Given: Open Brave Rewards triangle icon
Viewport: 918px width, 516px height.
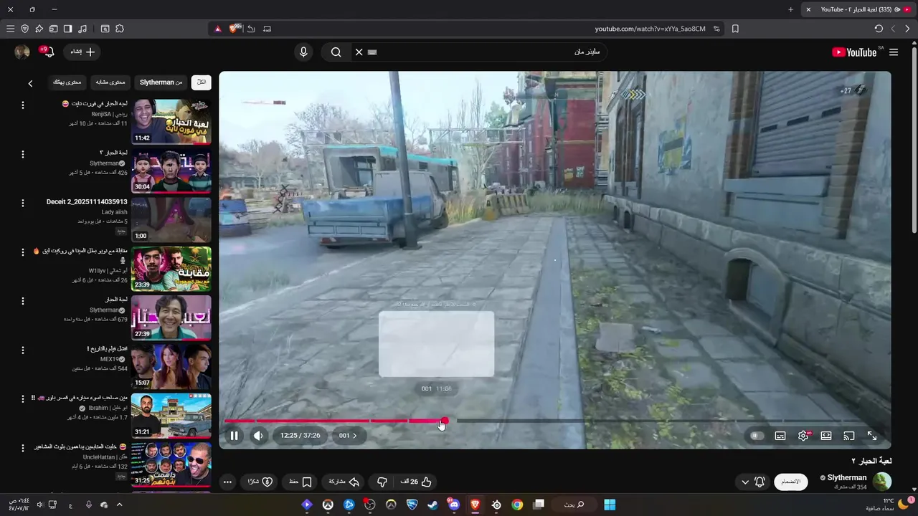Looking at the screenshot, I should (218, 29).
